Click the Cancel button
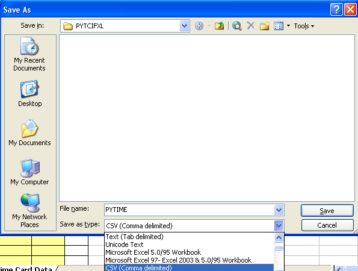Image resolution: width=358 pixels, height=271 pixels. 327,225
